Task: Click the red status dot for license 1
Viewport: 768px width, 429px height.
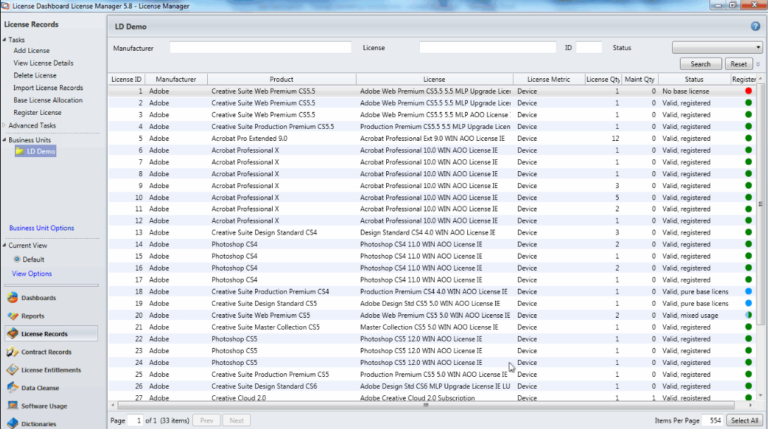Action: click(748, 91)
